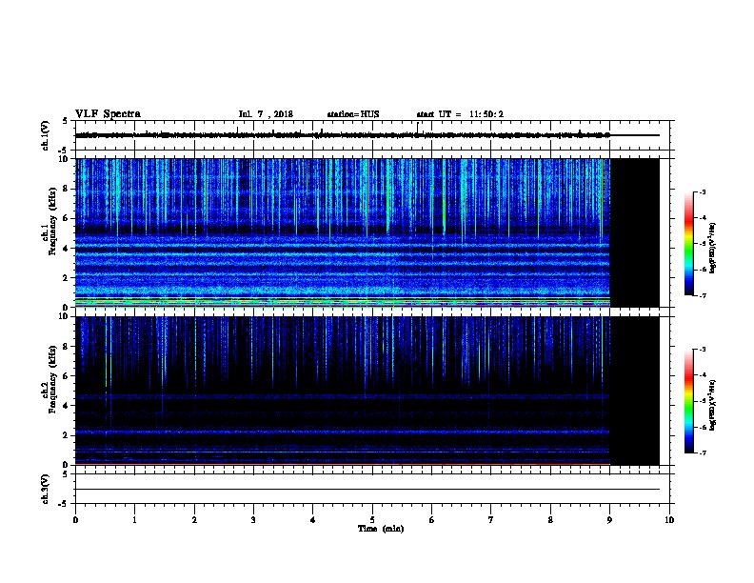Screen dimensions: 754x583
Task: Click the ch.1 voltage waveform trace panel
Action: coord(372,135)
